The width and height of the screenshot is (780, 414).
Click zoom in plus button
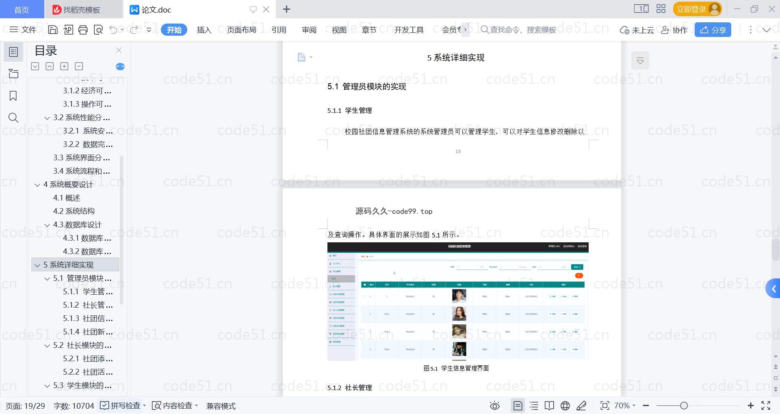750,405
